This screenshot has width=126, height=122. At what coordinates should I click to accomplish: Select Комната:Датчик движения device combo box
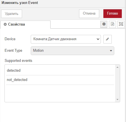point(66,39)
